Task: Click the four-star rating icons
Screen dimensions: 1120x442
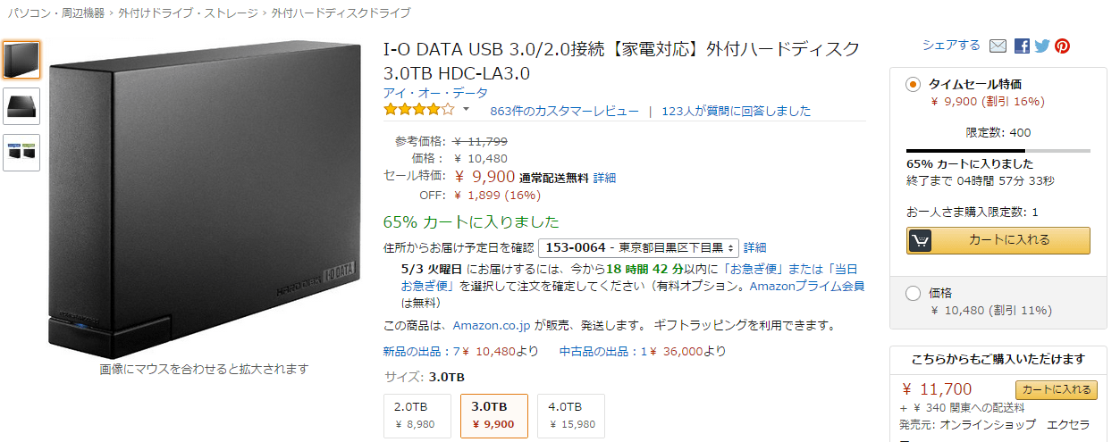Action: click(x=419, y=110)
